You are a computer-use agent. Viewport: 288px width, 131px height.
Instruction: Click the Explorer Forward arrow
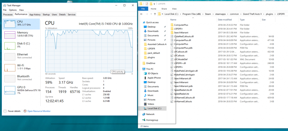click(147, 14)
